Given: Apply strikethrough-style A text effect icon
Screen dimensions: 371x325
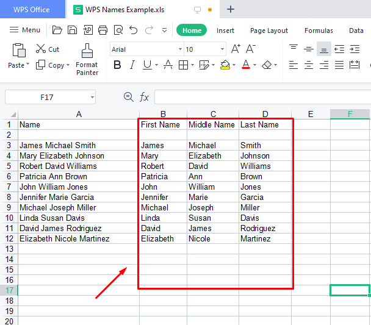Looking at the screenshot, I should pyautogui.click(x=168, y=65).
